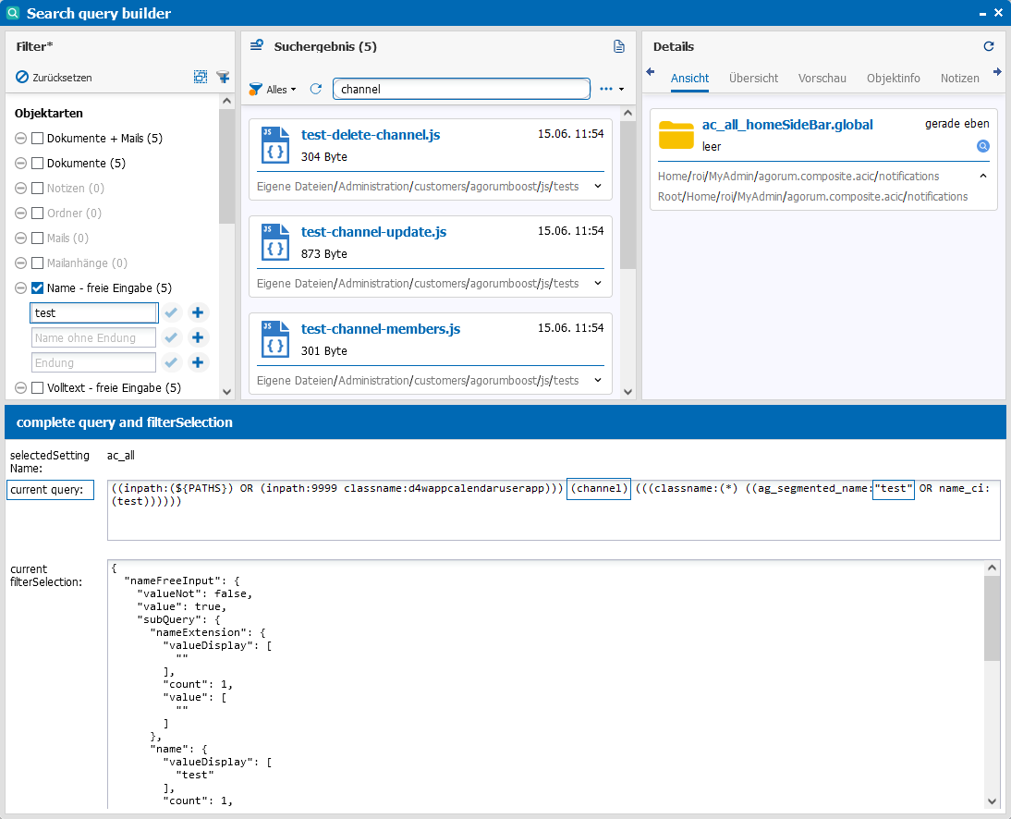Image resolution: width=1011 pixels, height=819 pixels.
Task: Click the JS file icon of test-channel-members.js
Action: pyautogui.click(x=275, y=338)
